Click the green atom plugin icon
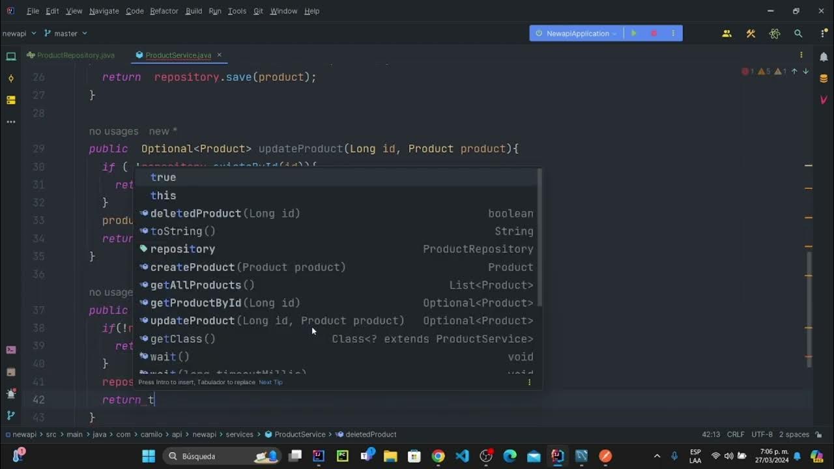The image size is (834, 469). (x=774, y=33)
